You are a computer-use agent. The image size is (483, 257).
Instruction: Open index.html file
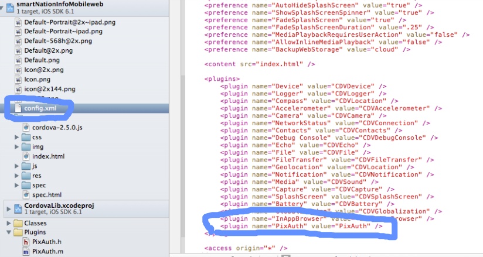[49, 156]
